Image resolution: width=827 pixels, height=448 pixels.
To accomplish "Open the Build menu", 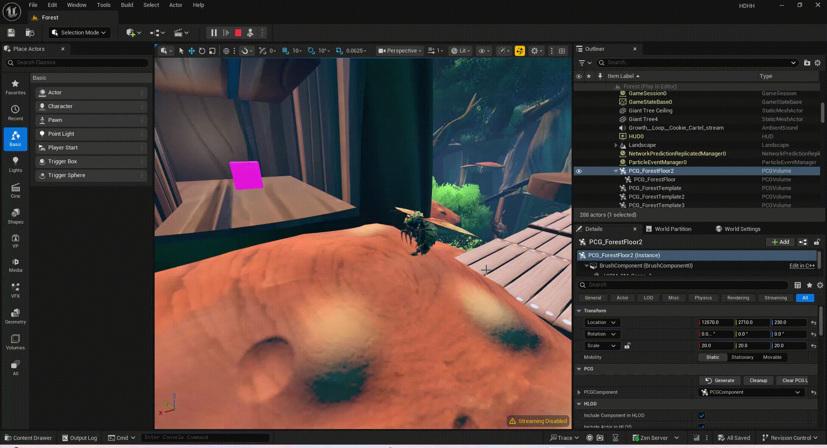I will [127, 5].
